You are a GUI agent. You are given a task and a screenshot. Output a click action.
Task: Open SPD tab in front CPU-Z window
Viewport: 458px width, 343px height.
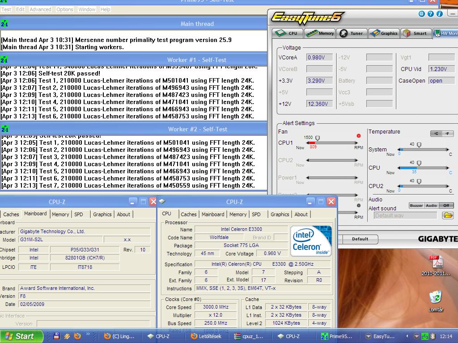[256, 214]
